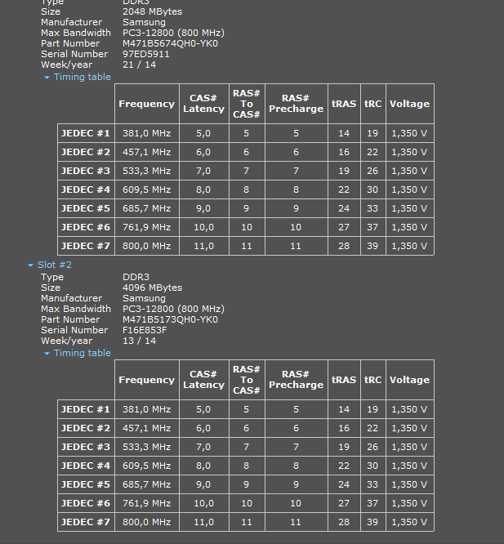Click Frequency header in Slot #2 timing table
The width and height of the screenshot is (504, 544).
point(147,380)
